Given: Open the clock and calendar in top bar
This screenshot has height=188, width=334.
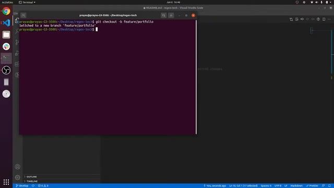Looking at the screenshot, I should pos(173,2).
